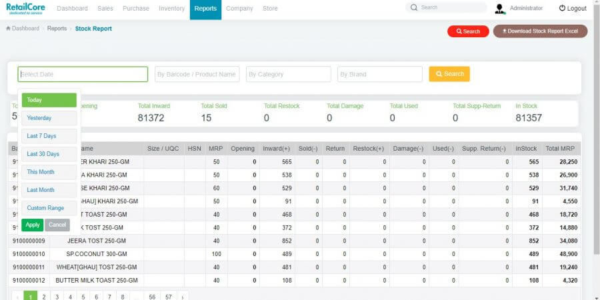
Task: Click the RetailCore logo
Action: click(x=25, y=9)
